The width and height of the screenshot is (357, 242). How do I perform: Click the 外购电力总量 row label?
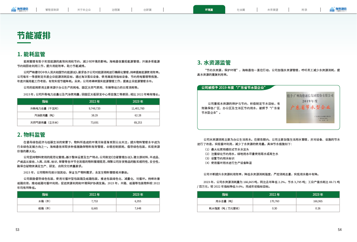45,109
